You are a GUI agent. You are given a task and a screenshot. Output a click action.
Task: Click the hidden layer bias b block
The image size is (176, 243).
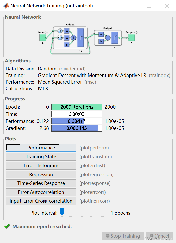(67, 44)
